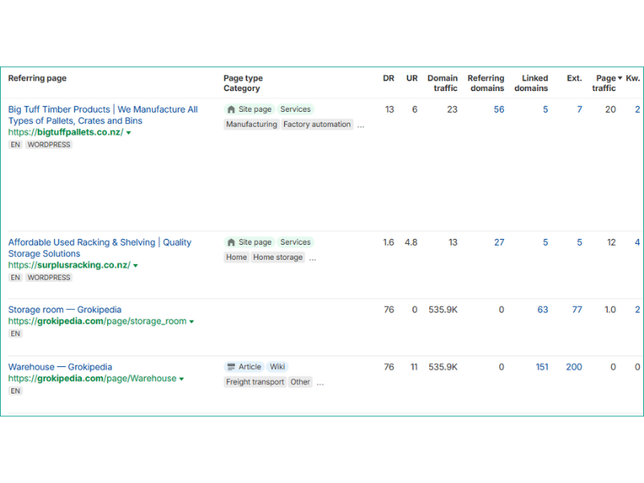Click the EN language badge on Storage room row
The width and height of the screenshot is (644, 483).
14,333
